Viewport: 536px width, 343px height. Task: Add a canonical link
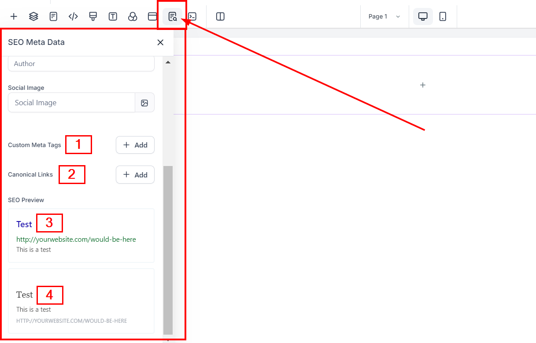coord(135,175)
